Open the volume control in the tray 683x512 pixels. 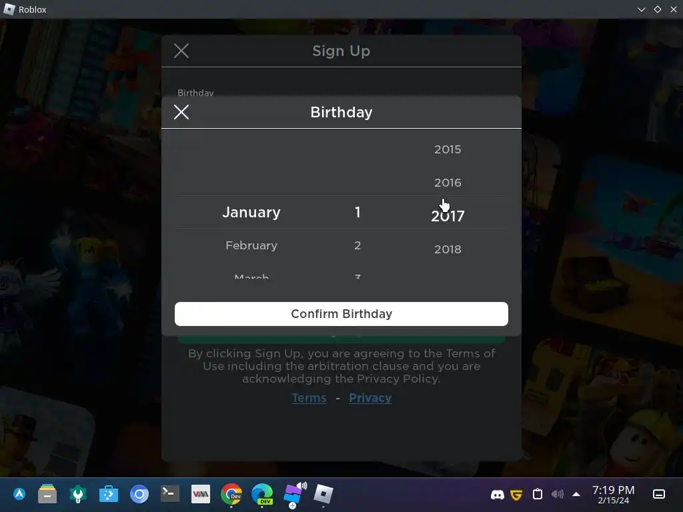pyautogui.click(x=557, y=494)
